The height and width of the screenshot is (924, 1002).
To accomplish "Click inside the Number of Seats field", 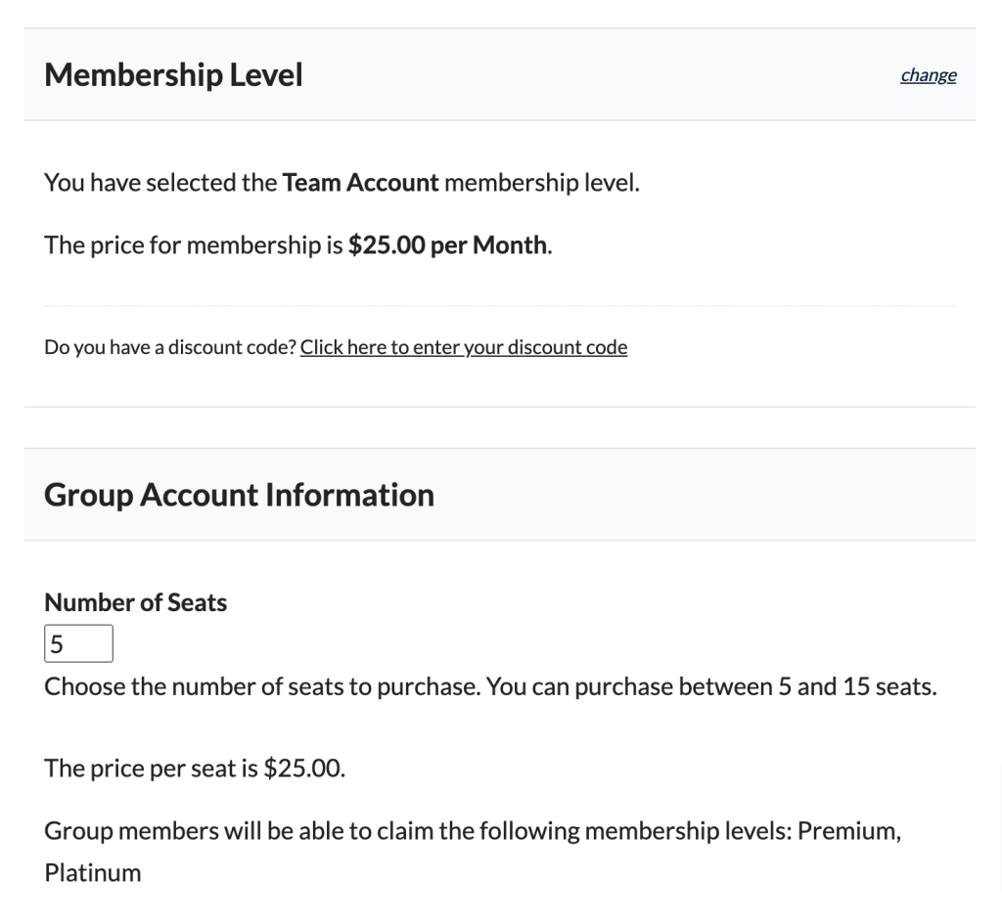I will [77, 642].
